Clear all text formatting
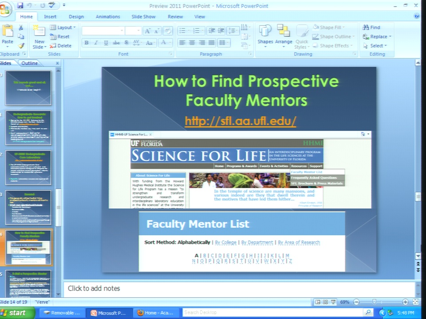This screenshot has width=426, height=319. [167, 31]
